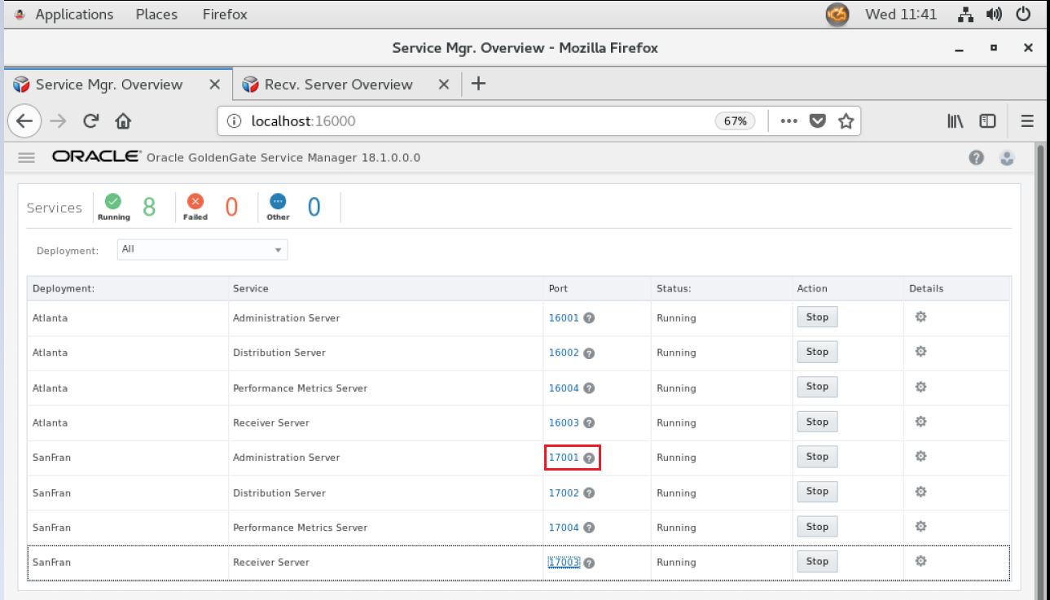Save page to Pocket
Screen dimensions: 1050x600
[817, 121]
